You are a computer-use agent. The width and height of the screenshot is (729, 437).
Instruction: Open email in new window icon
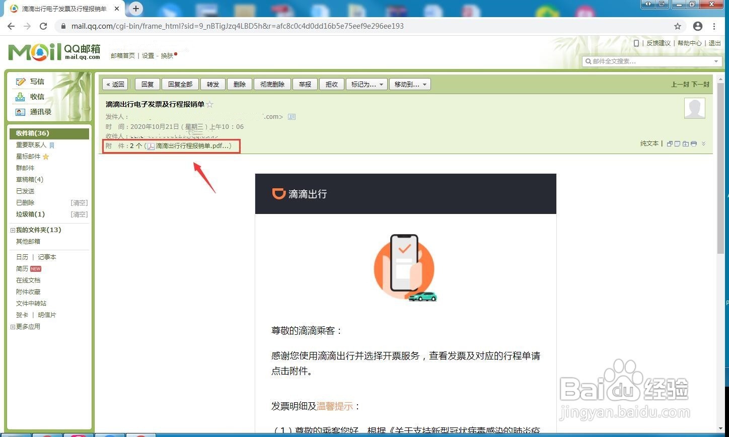coord(670,144)
